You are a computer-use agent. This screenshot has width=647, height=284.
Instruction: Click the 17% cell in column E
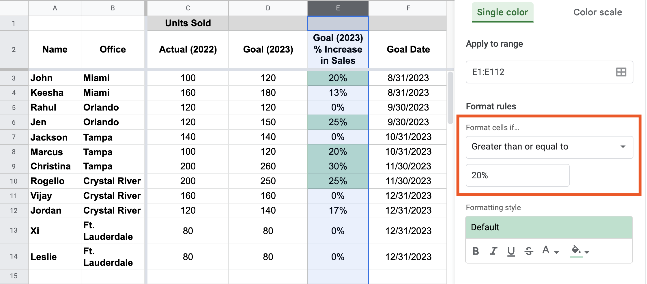click(338, 210)
